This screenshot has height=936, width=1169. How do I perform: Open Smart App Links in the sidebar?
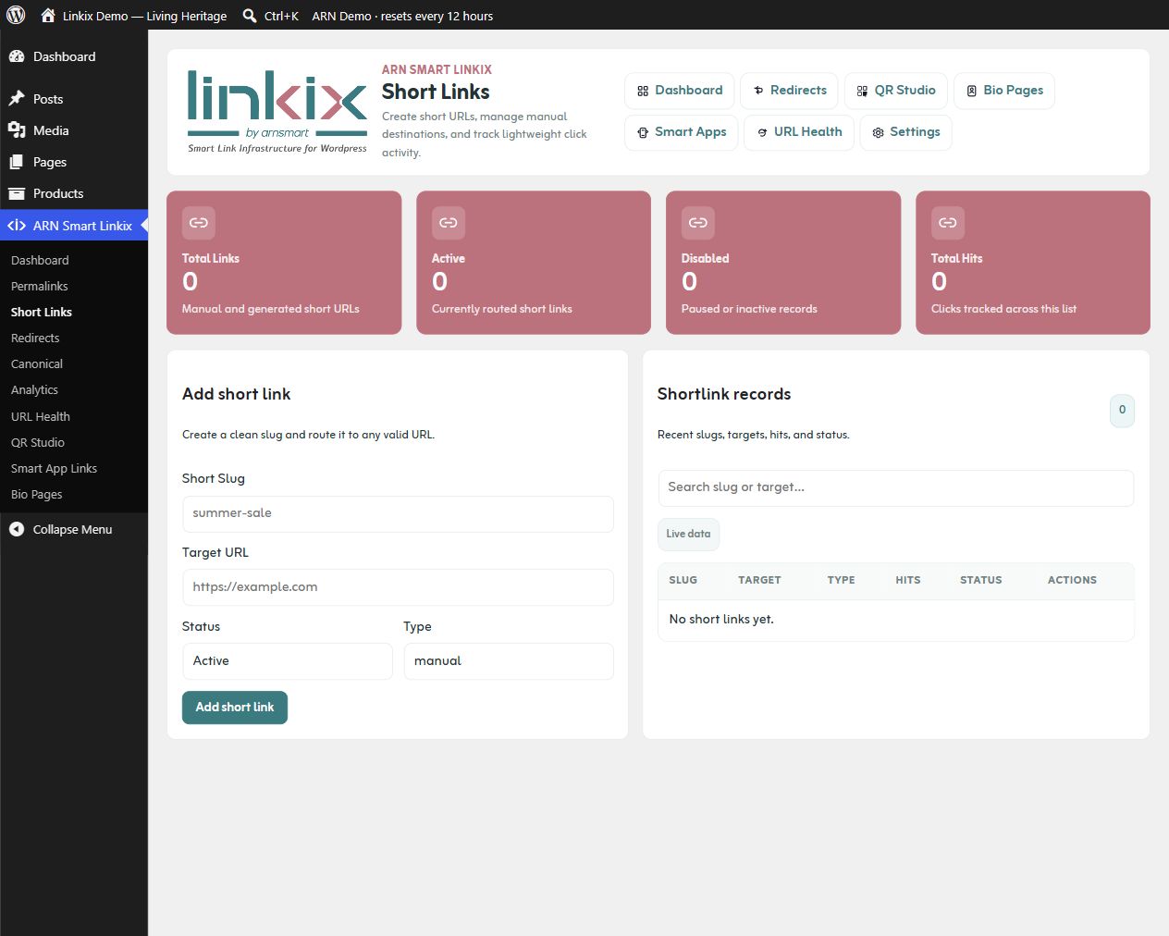coord(54,469)
